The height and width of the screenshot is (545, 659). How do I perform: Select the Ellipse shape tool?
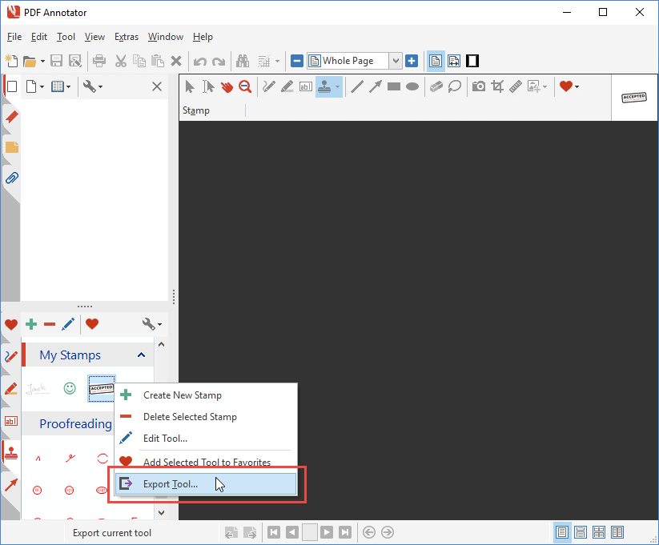[412, 86]
